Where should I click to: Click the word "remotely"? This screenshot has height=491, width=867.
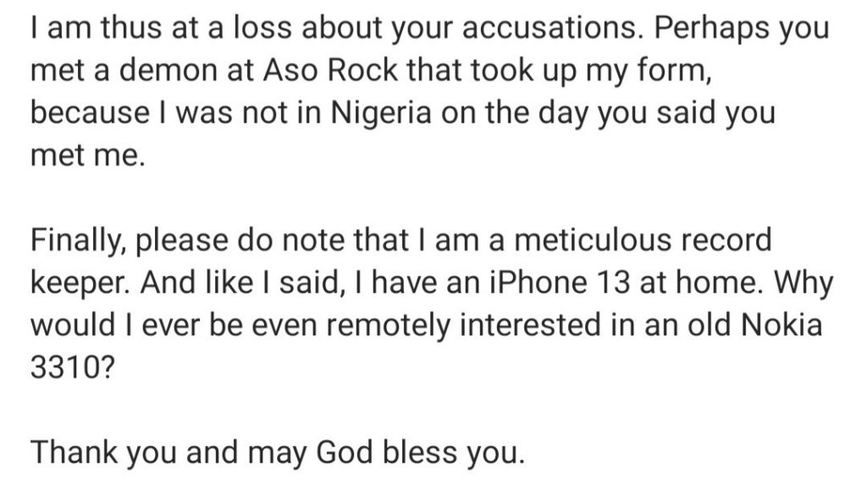point(389,325)
